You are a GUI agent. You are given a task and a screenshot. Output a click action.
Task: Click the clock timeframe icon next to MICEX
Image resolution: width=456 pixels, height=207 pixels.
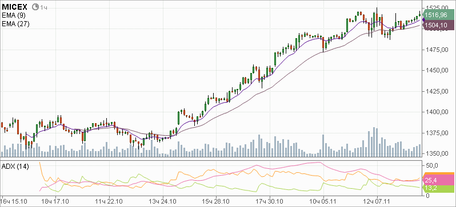[x=36, y=7]
